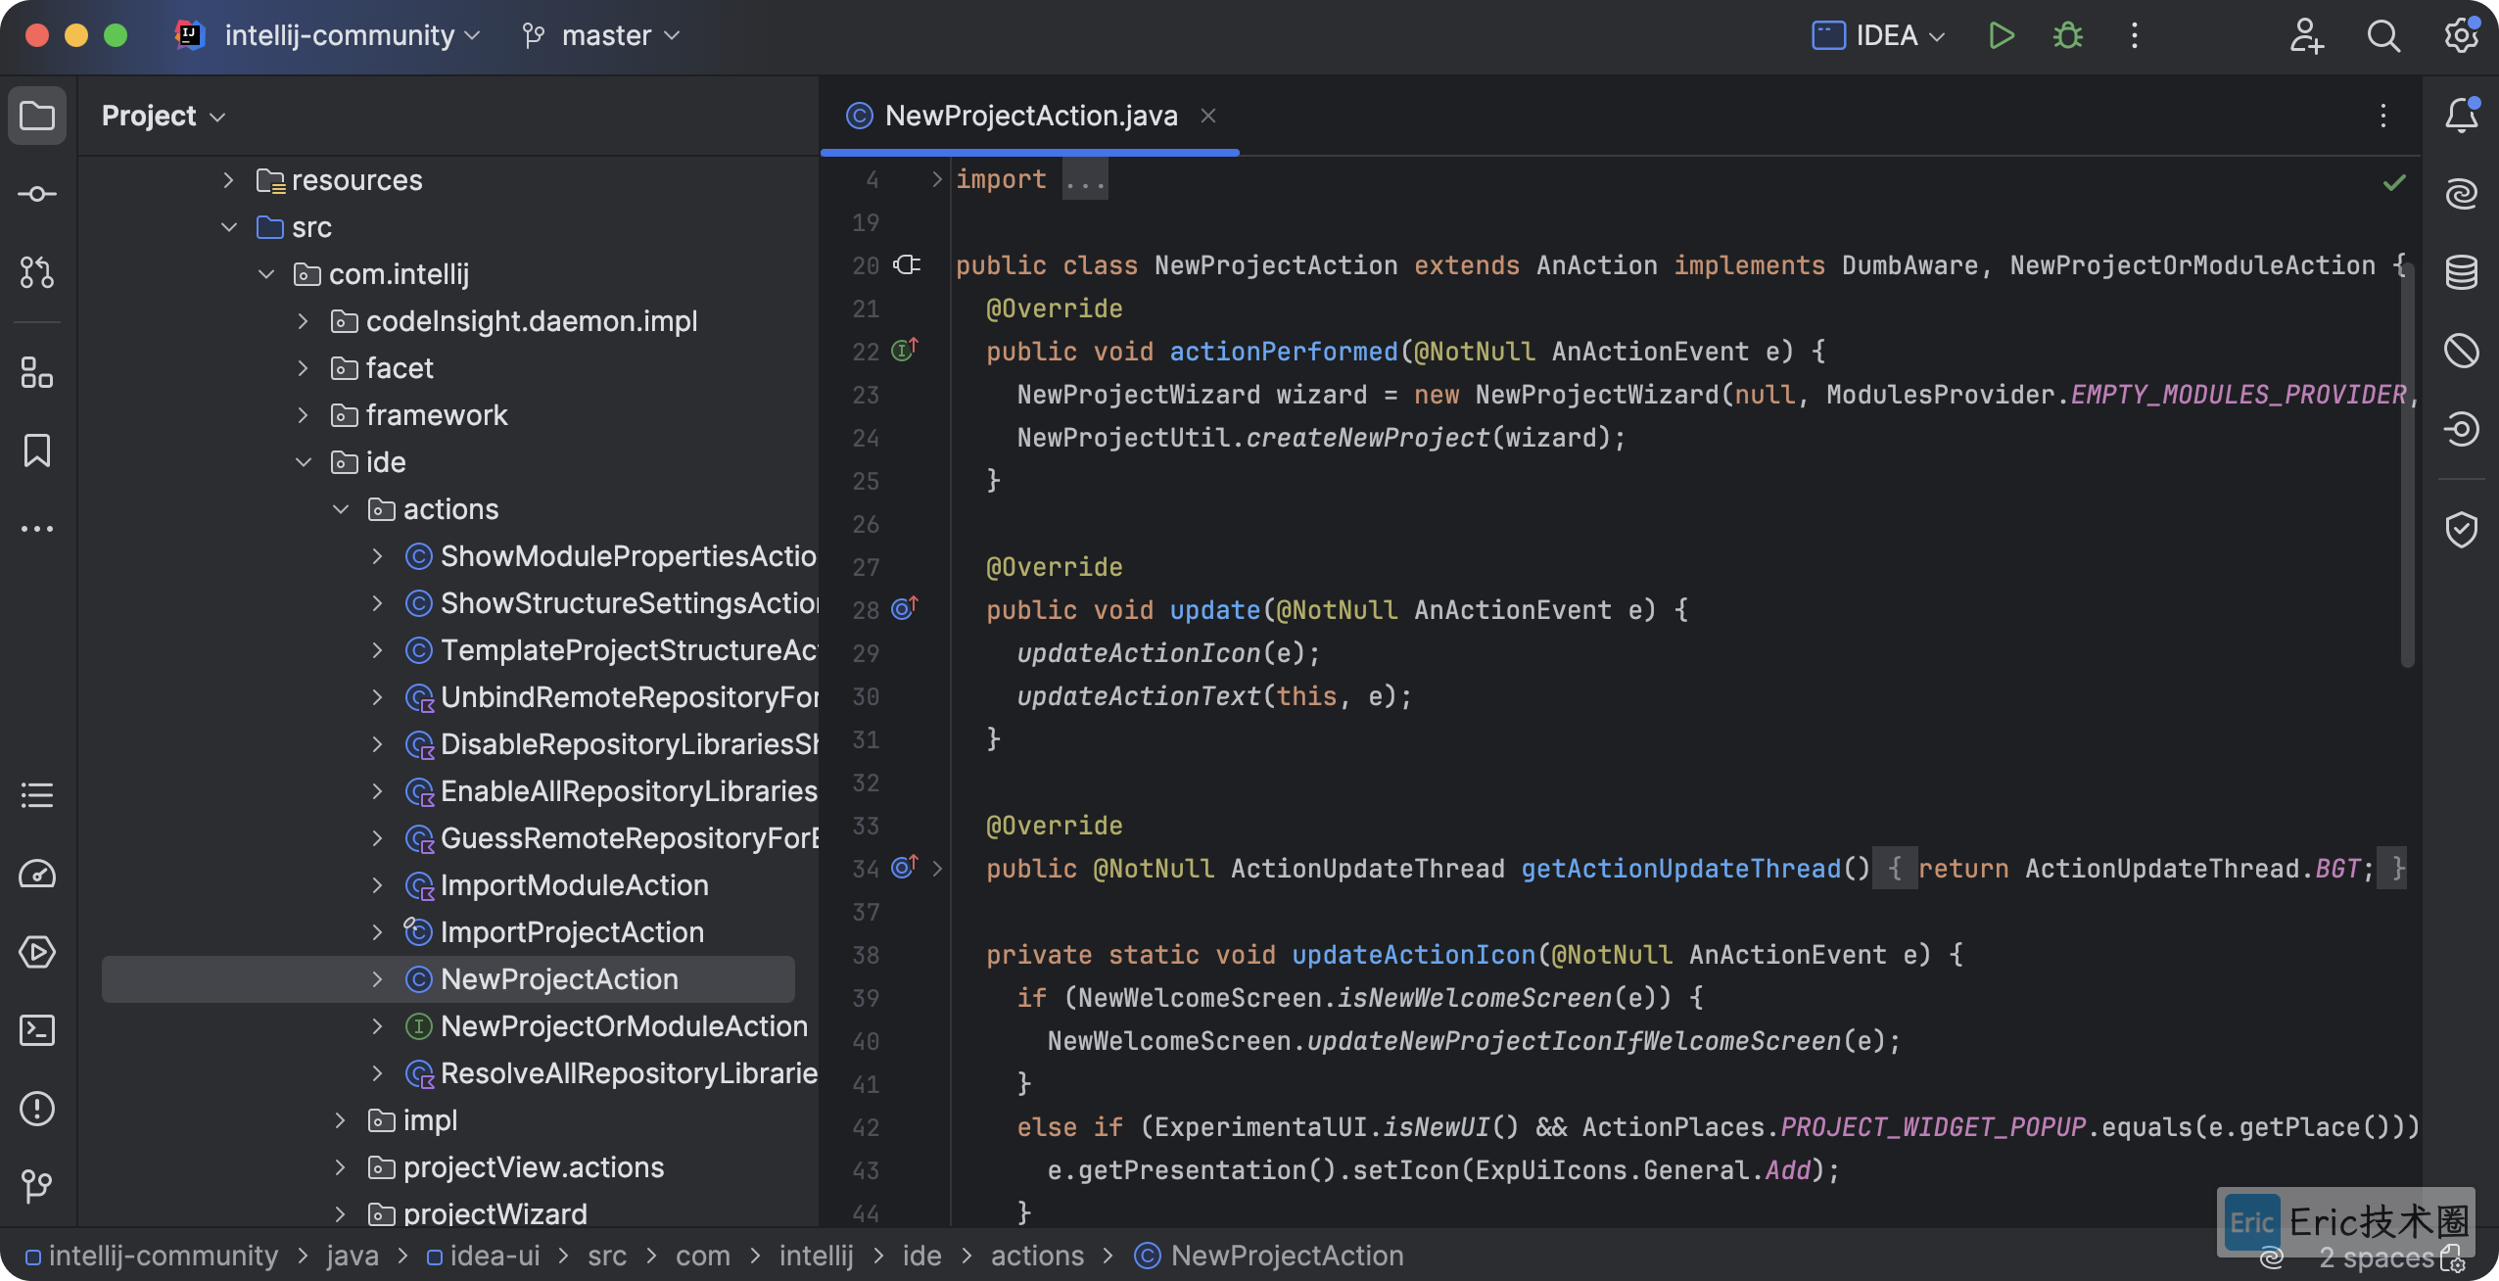The width and height of the screenshot is (2499, 1281).
Task: Click intellij-community in the breadcrumb bar
Action: pyautogui.click(x=152, y=1256)
